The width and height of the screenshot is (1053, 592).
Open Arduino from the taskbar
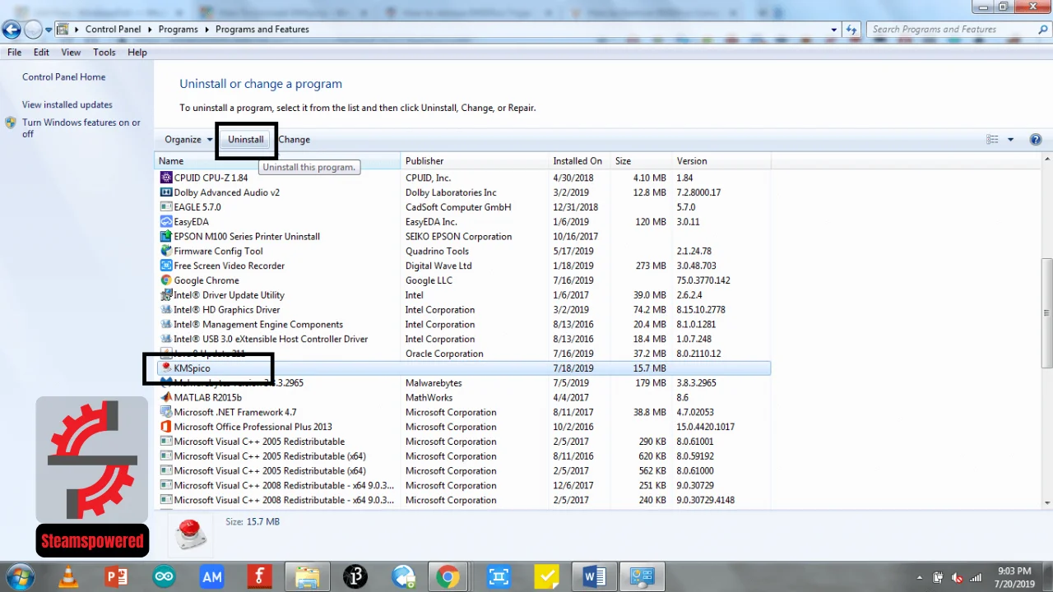164,576
